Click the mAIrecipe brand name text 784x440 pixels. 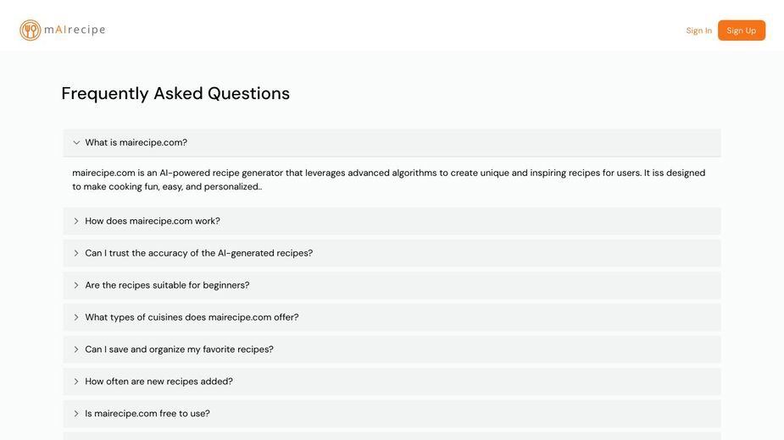(x=75, y=30)
